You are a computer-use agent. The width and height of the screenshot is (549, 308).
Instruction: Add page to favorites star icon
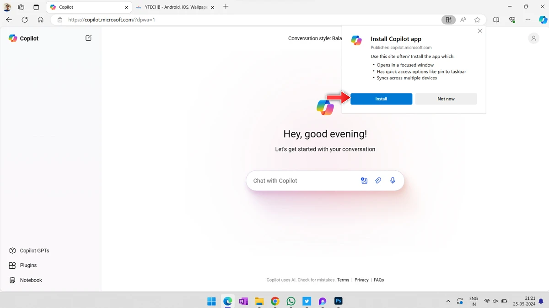[477, 20]
